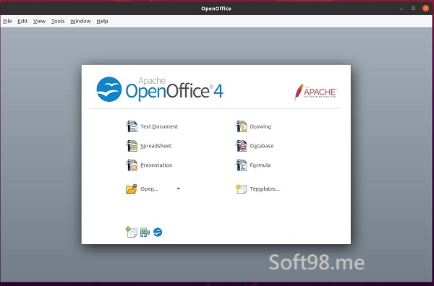Create a new Formula via its label

click(260, 165)
